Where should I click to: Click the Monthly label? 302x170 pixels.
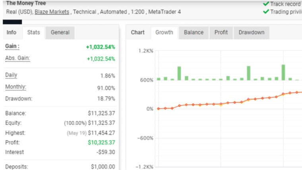pos(15,87)
